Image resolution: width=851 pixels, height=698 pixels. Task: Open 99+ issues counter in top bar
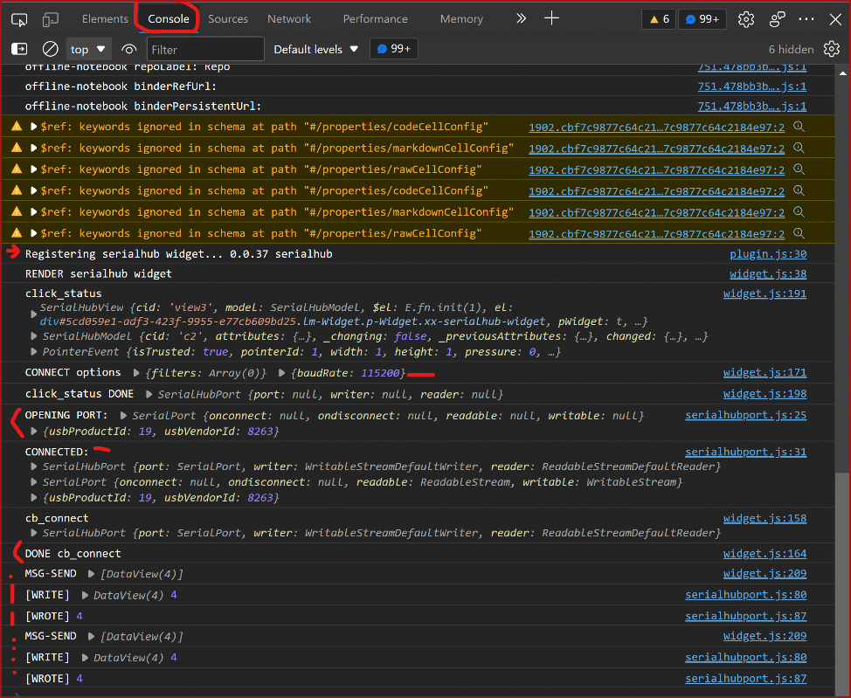point(702,19)
